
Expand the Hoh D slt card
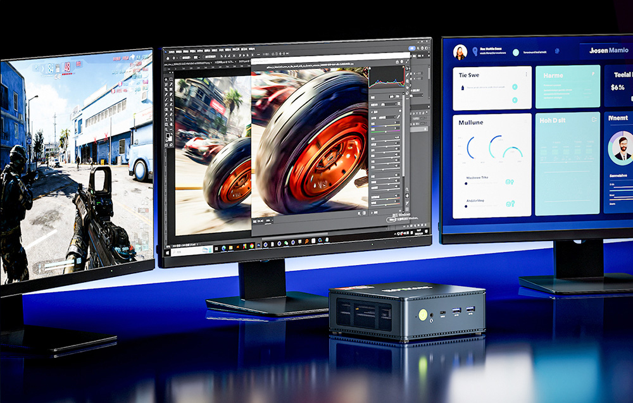594,119
